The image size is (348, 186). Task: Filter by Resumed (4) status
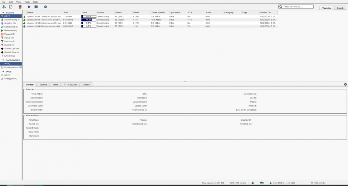tap(11, 30)
